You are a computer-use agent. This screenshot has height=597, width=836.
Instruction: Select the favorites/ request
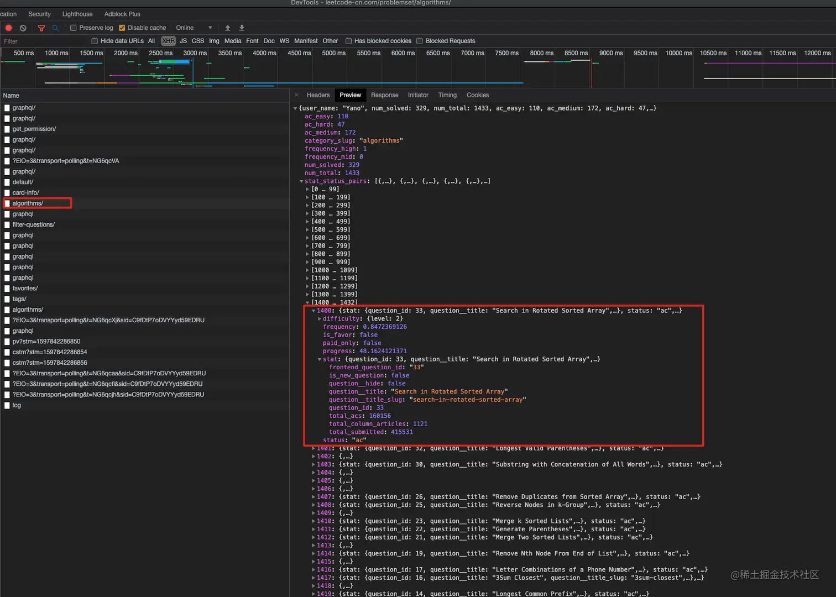145,289
